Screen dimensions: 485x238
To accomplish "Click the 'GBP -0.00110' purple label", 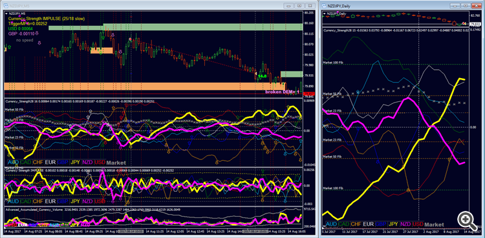I will click(x=21, y=34).
